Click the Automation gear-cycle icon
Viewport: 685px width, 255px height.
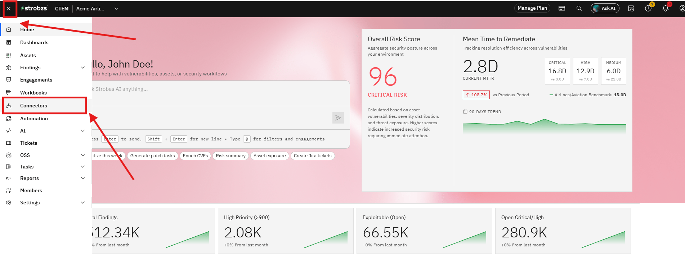coord(9,119)
